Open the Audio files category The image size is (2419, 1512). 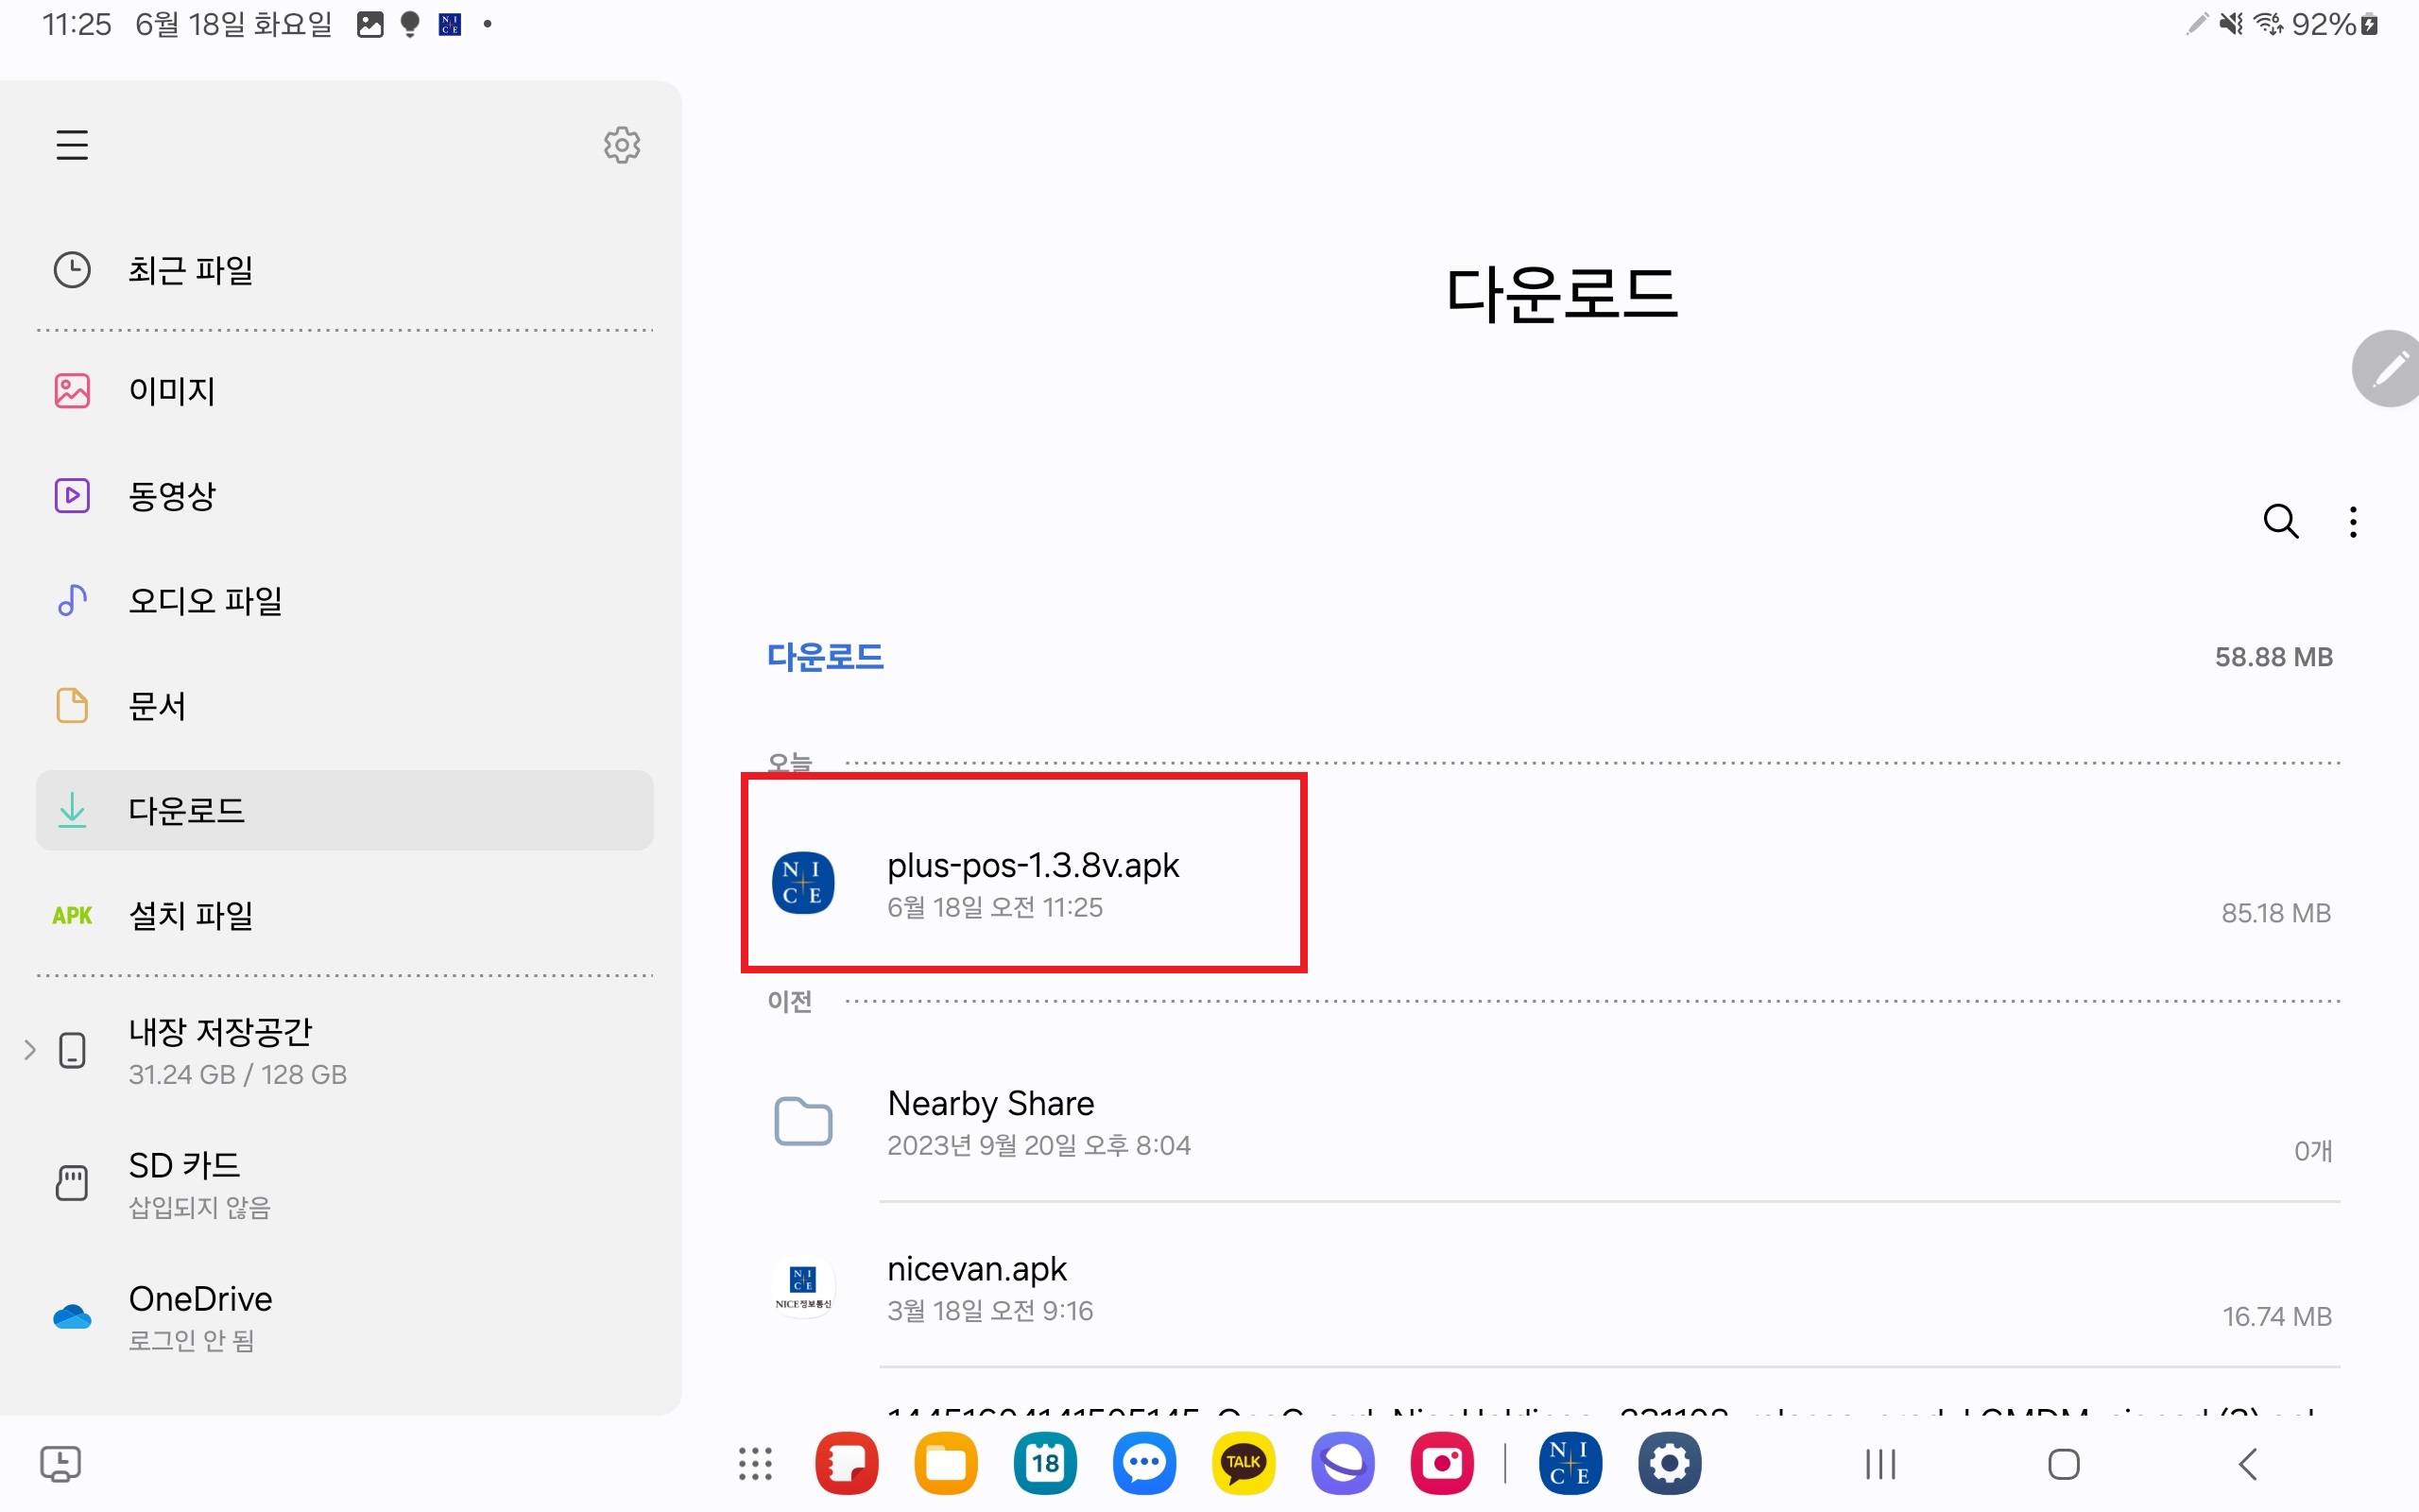(205, 601)
